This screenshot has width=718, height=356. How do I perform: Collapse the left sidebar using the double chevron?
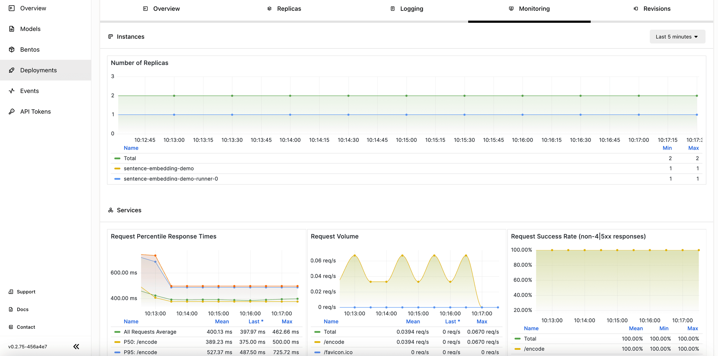pos(76,346)
